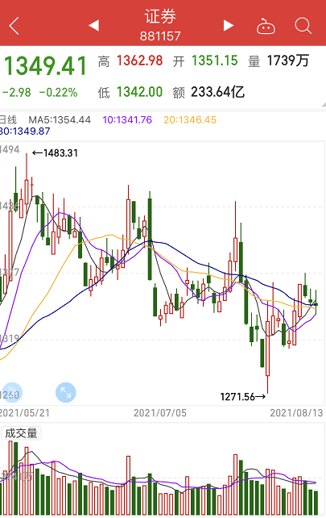Open the robot assistant icon
Image resolution: width=326 pixels, height=518 pixels.
click(x=266, y=26)
